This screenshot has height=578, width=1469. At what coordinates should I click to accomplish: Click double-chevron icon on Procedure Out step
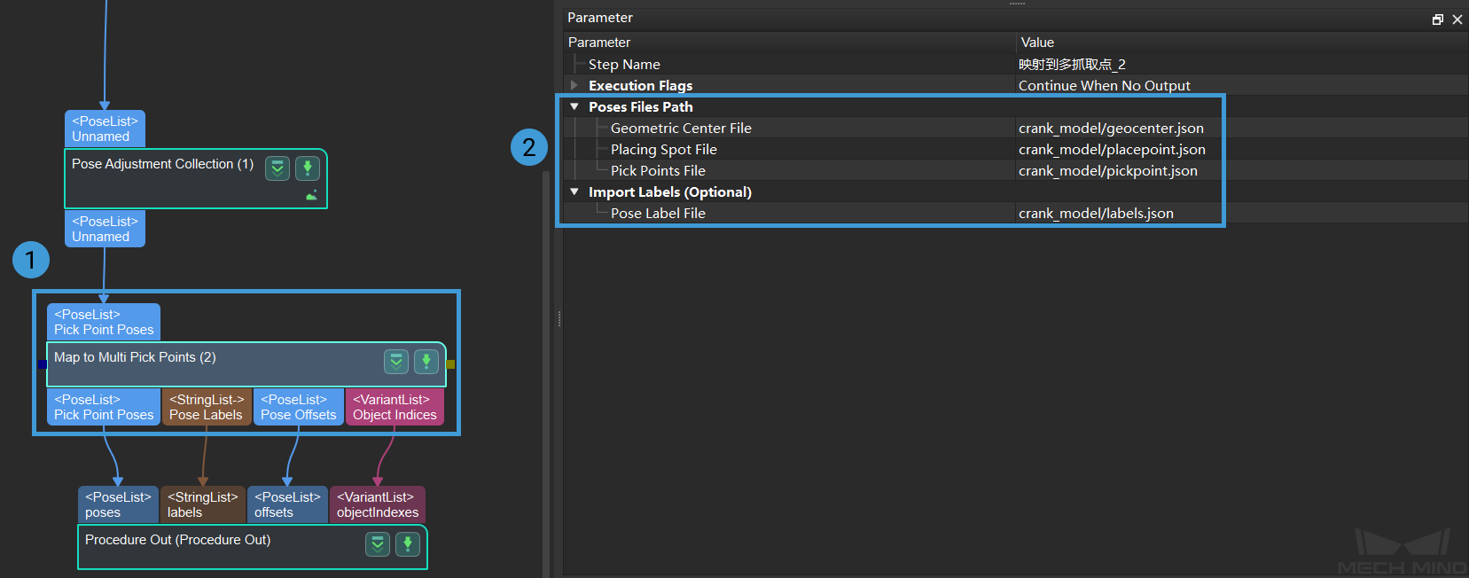(x=378, y=543)
